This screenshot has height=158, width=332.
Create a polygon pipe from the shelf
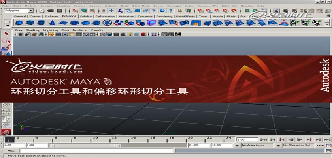click(x=96, y=23)
